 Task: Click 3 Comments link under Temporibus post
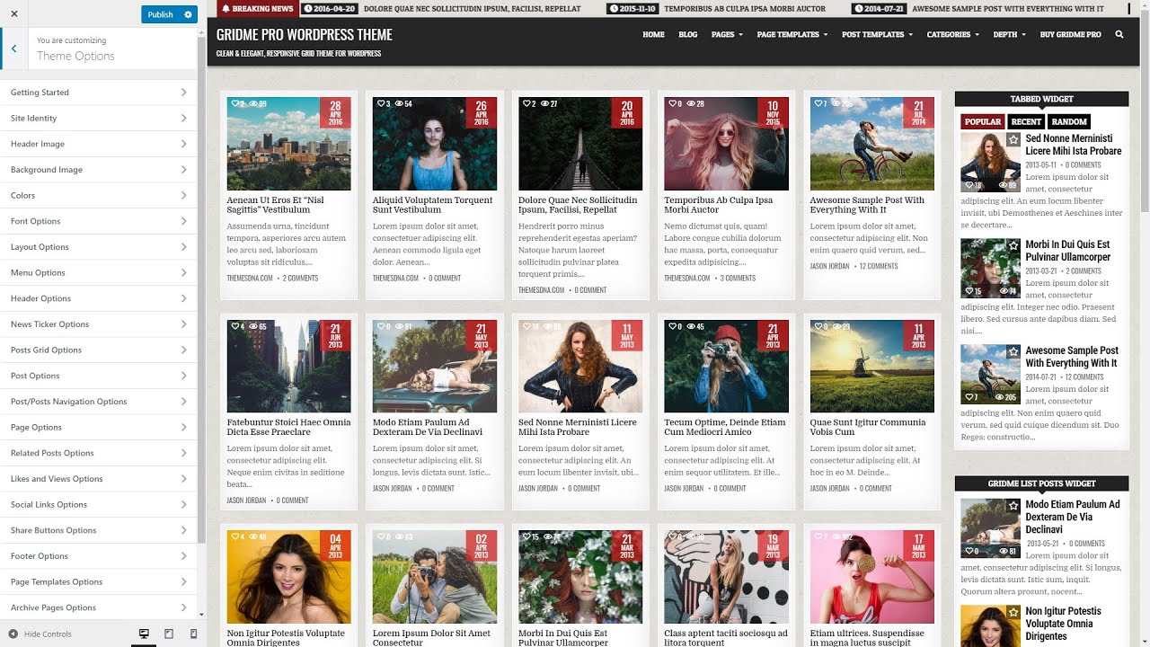point(738,279)
